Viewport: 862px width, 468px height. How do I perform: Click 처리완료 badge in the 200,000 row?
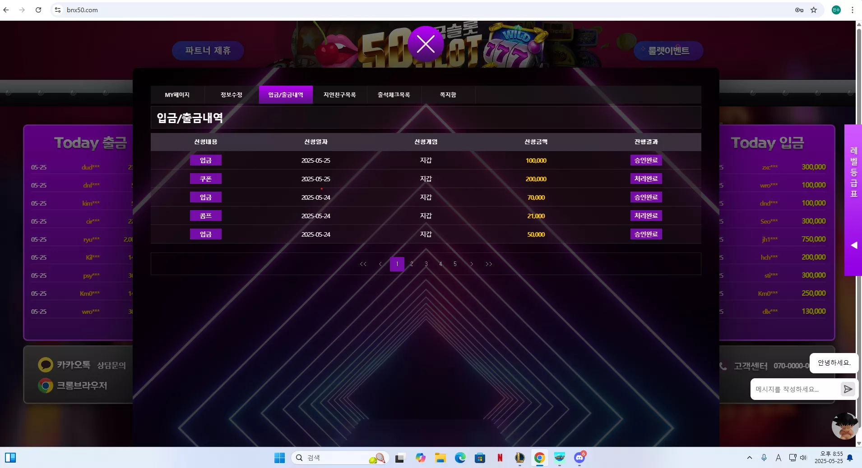click(x=646, y=179)
